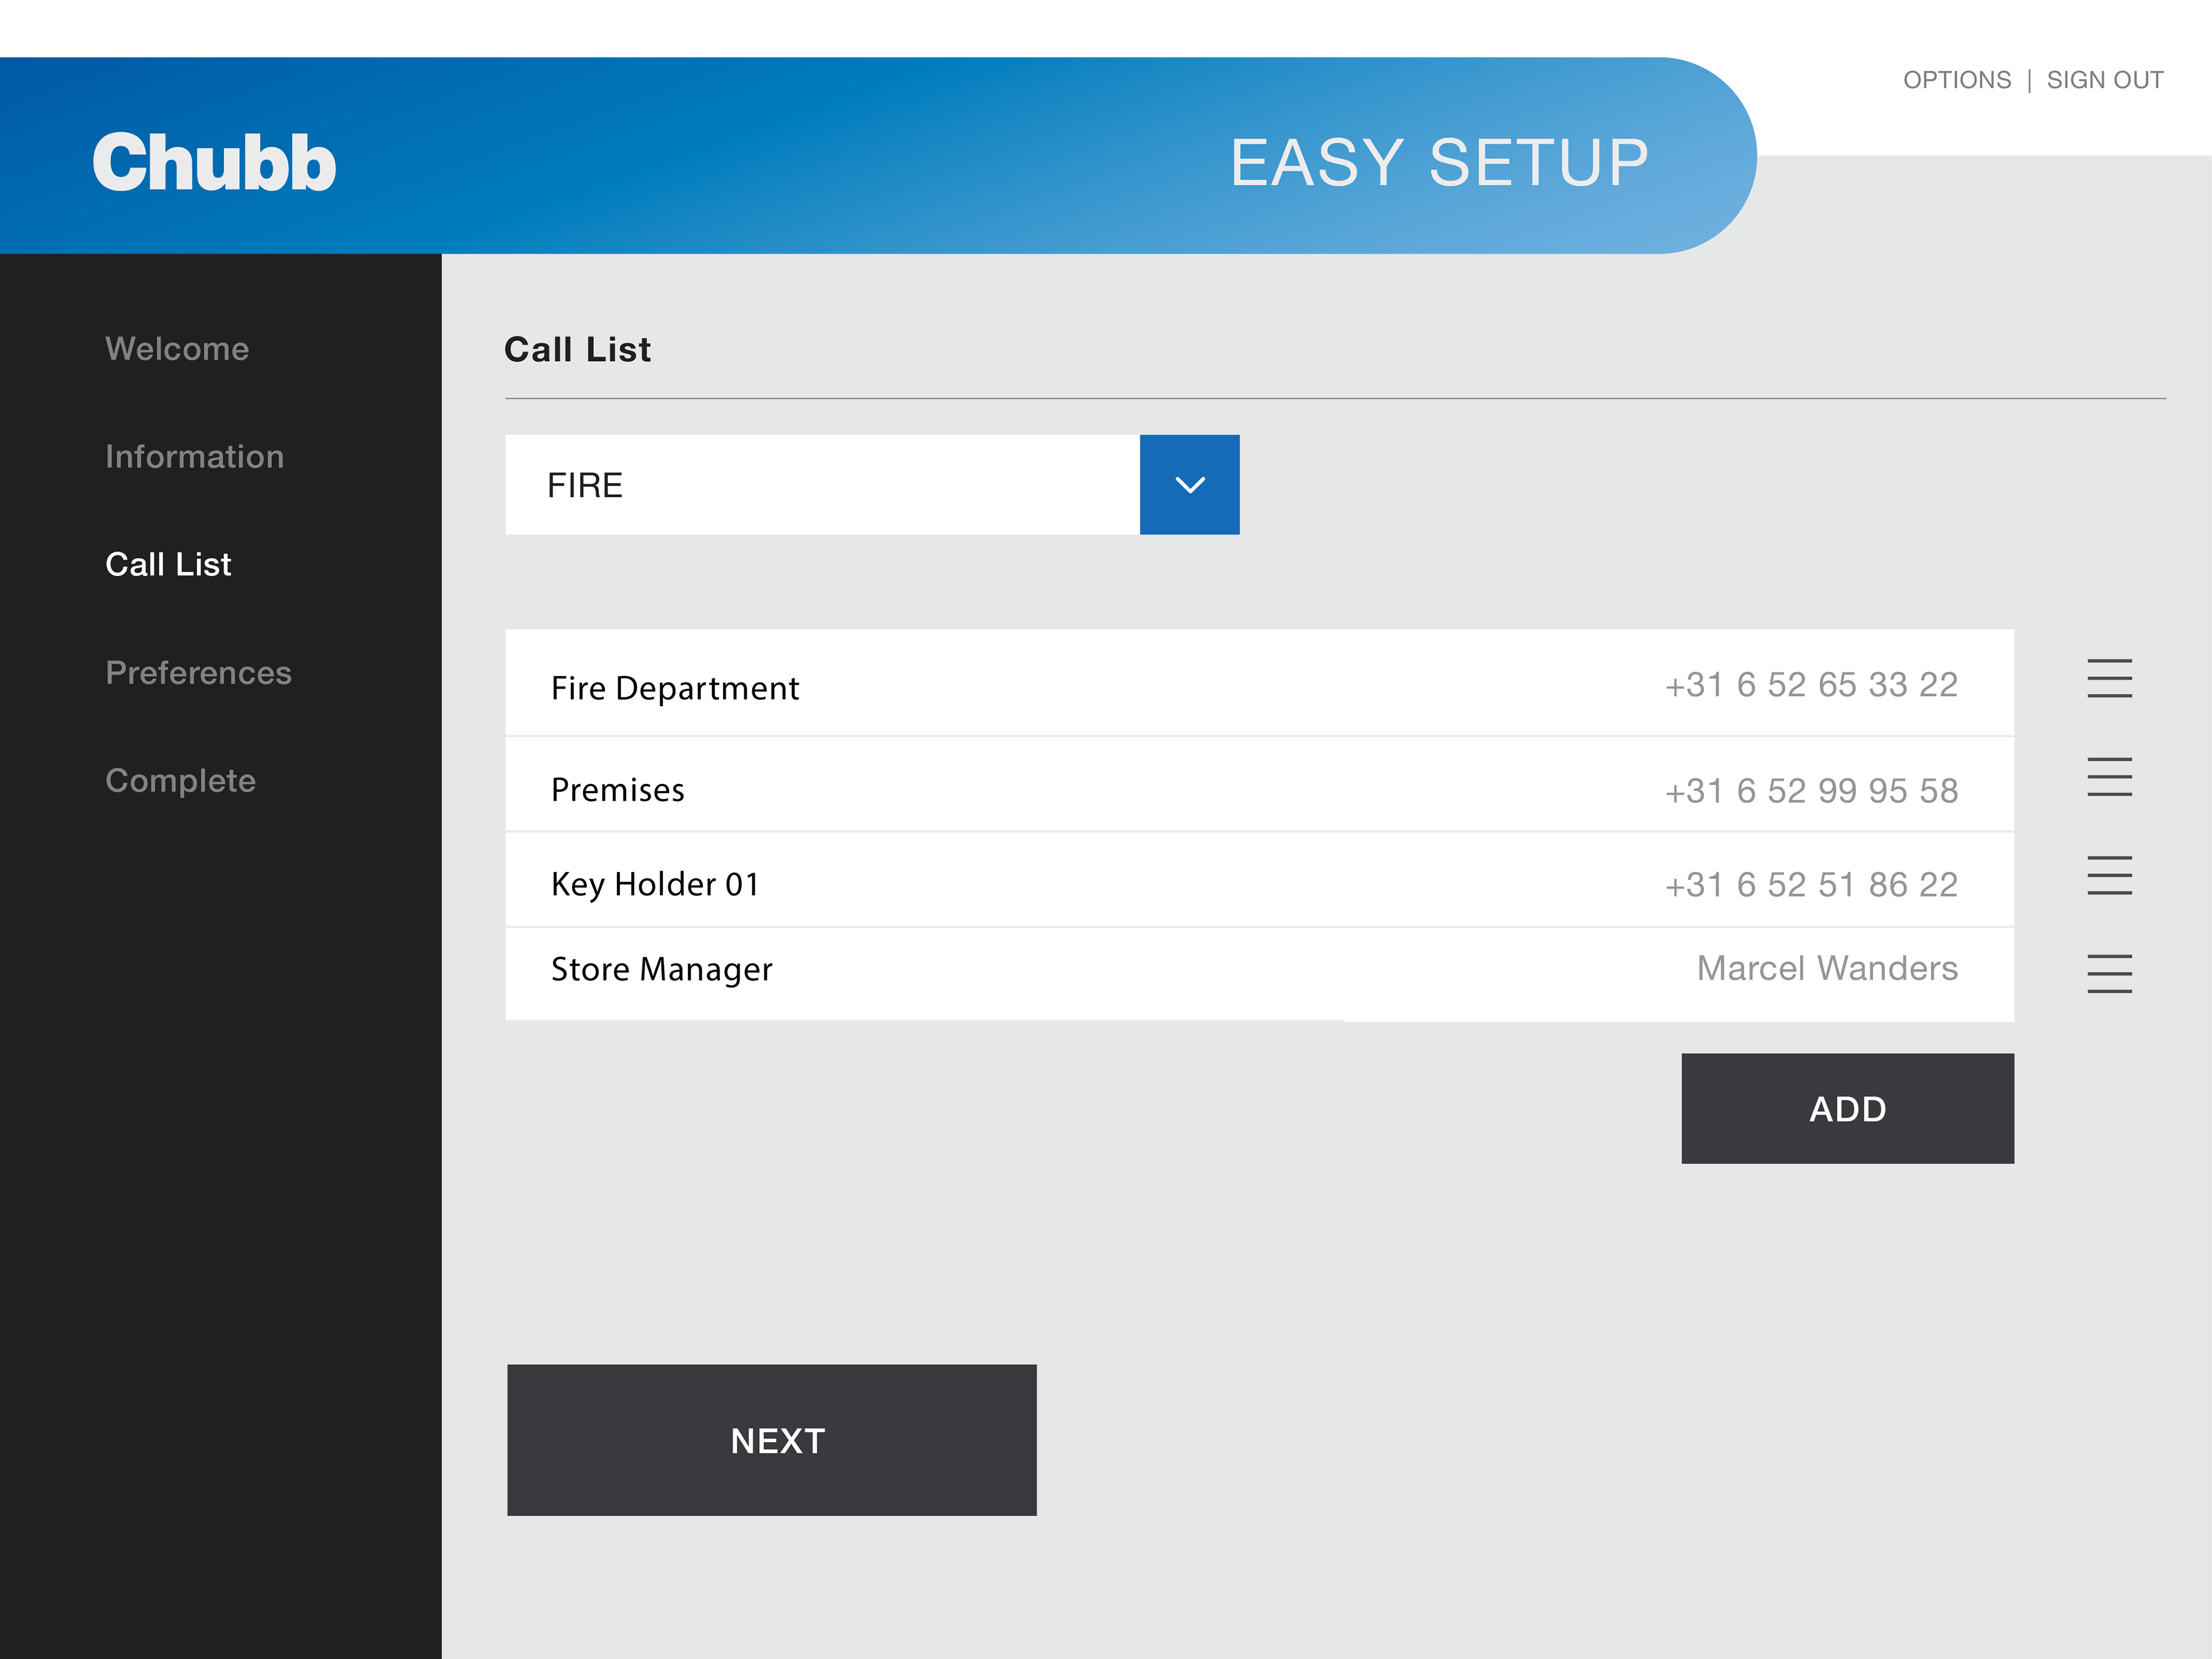Click the ADD button
The height and width of the screenshot is (1659, 2212).
pos(1847,1108)
